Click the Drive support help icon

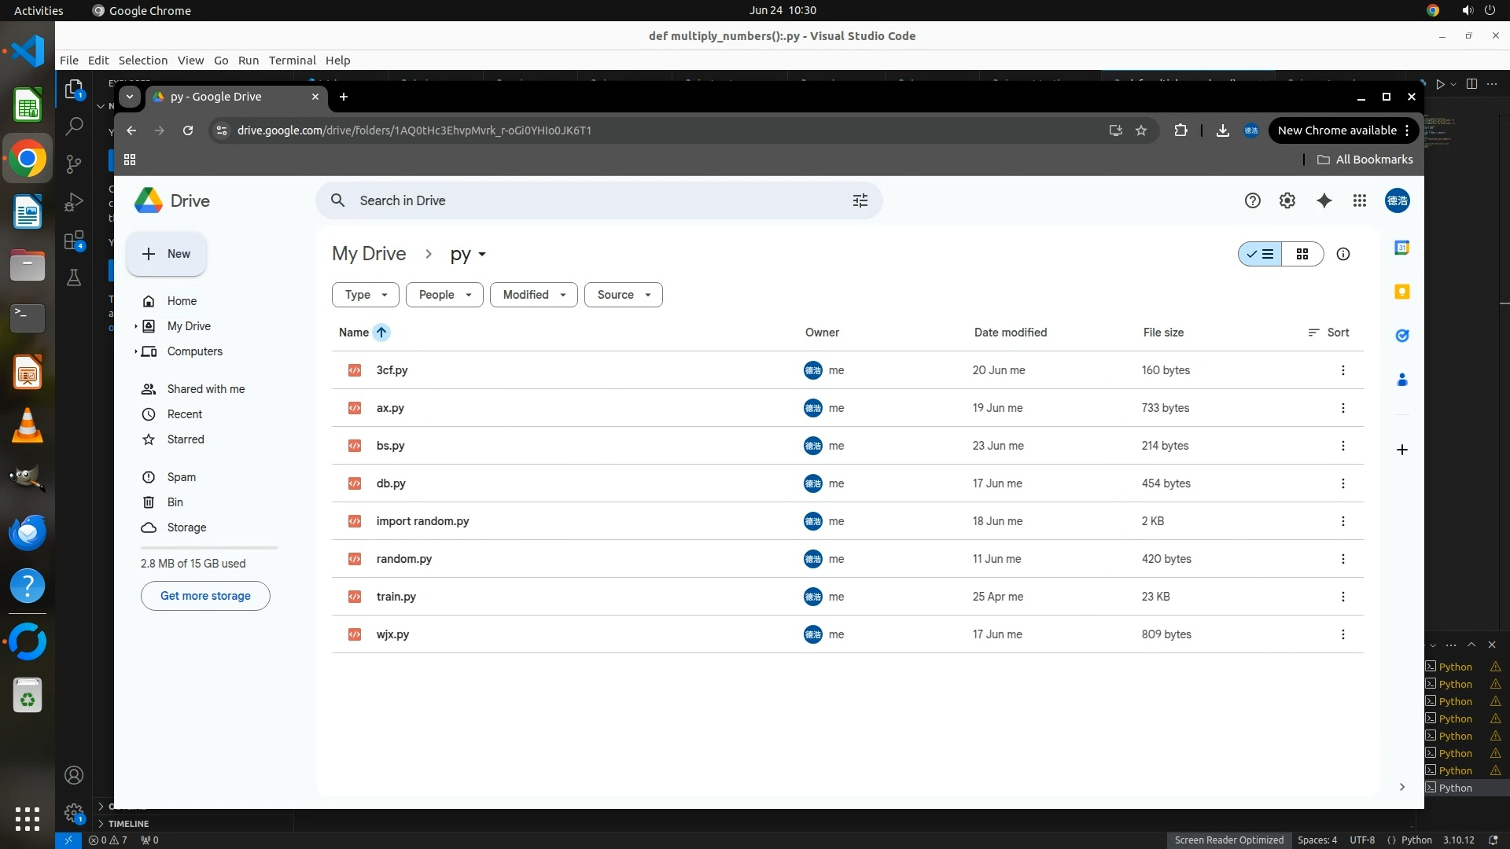(1253, 200)
